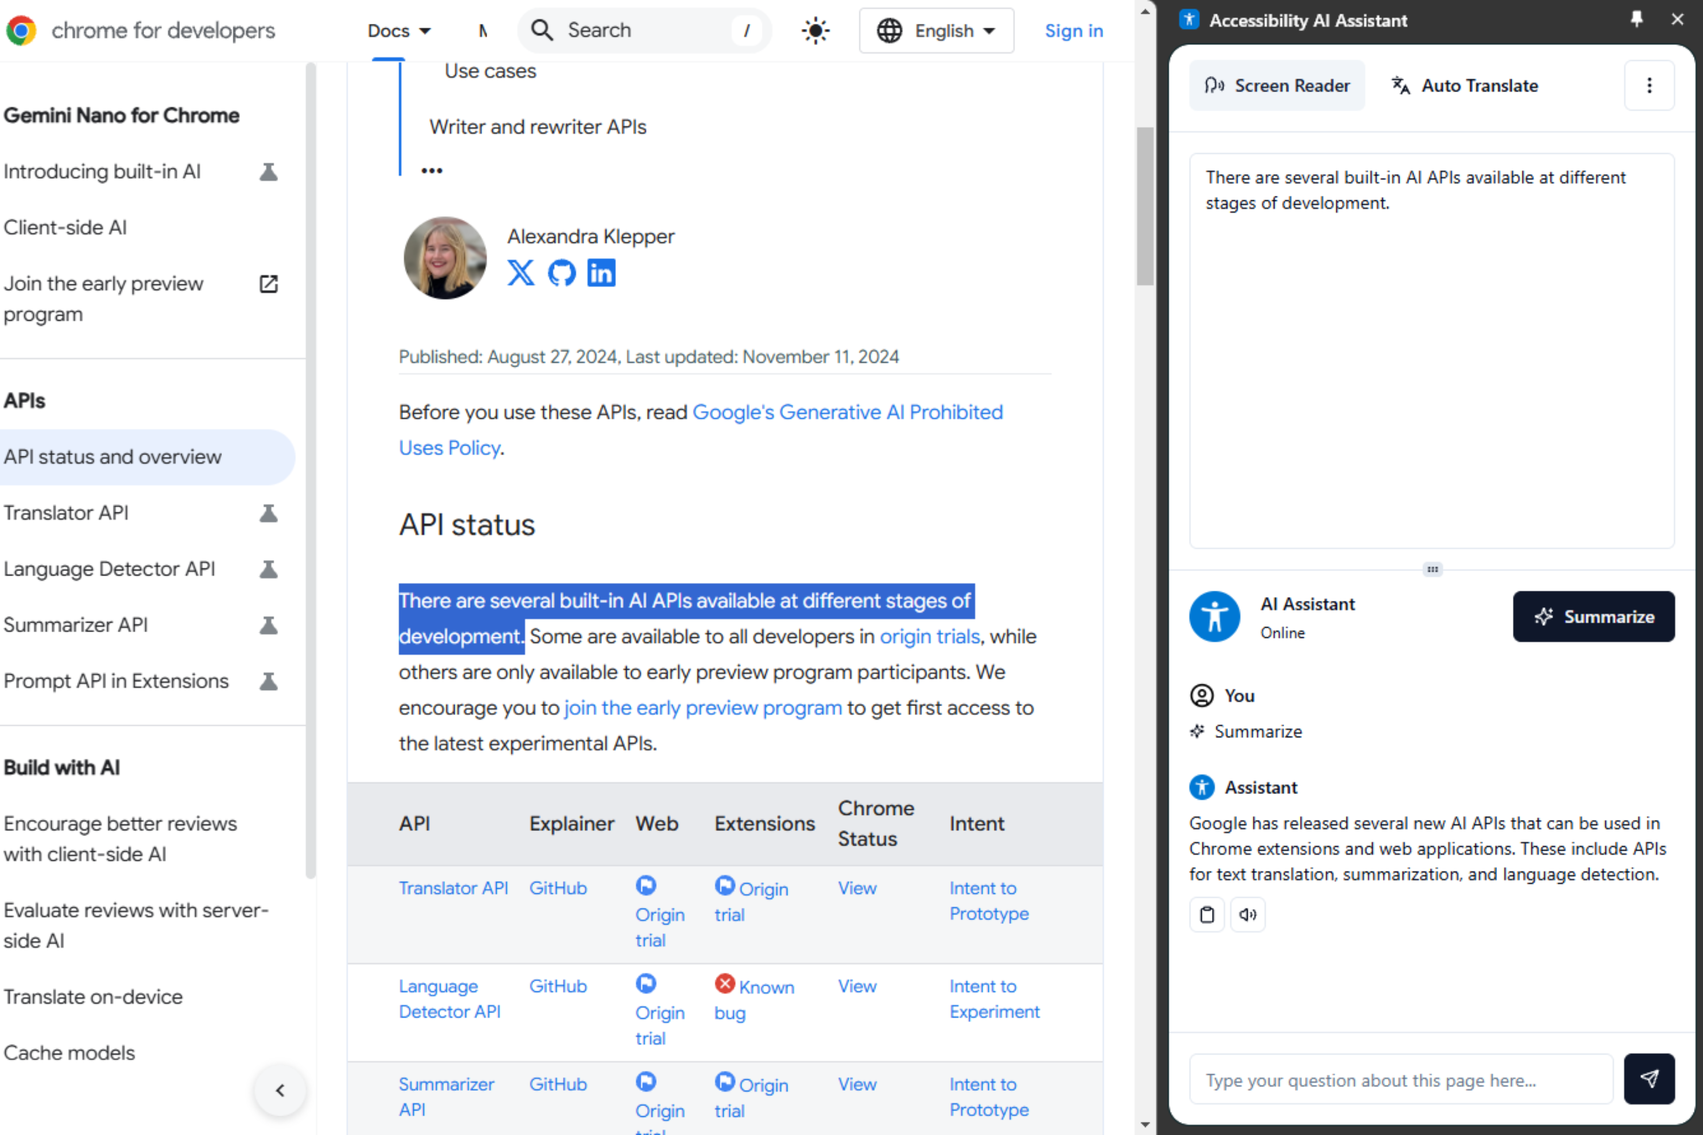Open the join the early preview program link
Viewport: 1703px width, 1135px height.
pyautogui.click(x=702, y=708)
